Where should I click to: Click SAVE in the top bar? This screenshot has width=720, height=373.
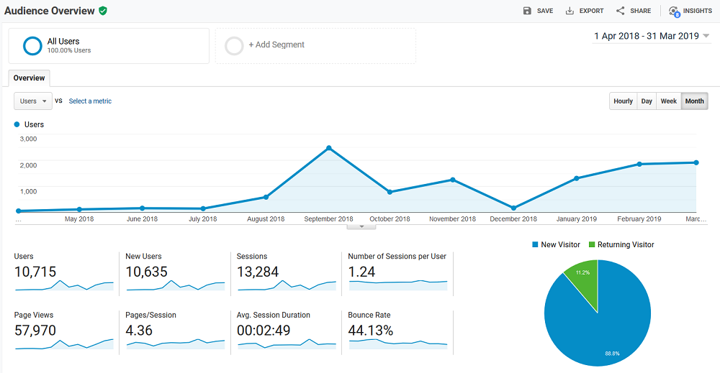pyautogui.click(x=545, y=11)
